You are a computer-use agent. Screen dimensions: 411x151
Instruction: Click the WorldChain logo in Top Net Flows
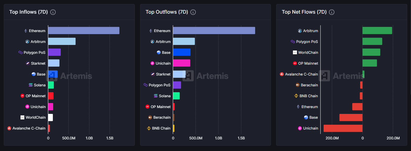(x=295, y=53)
